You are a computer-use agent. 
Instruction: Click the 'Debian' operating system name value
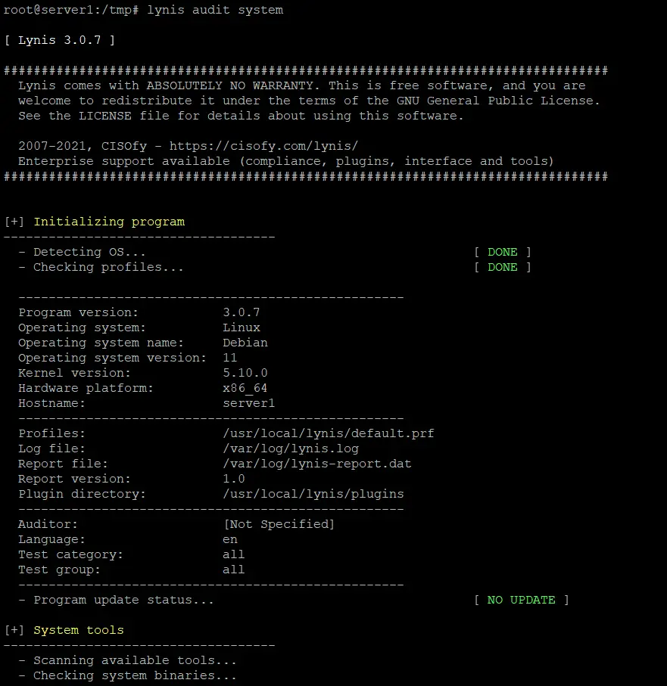click(x=245, y=343)
